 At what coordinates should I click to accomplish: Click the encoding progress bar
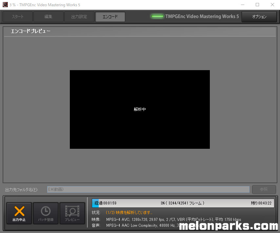point(183,203)
